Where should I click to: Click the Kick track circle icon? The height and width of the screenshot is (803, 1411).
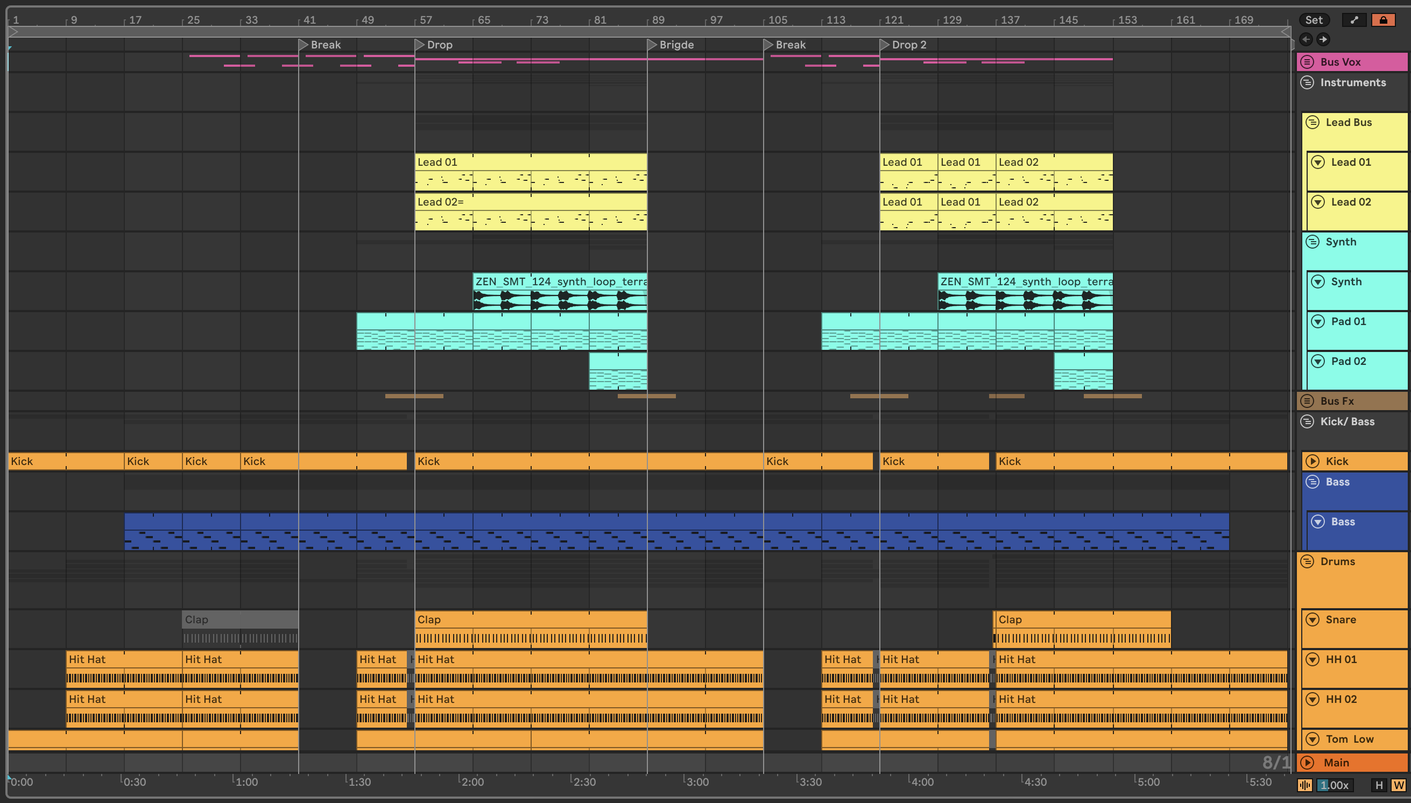tap(1313, 461)
